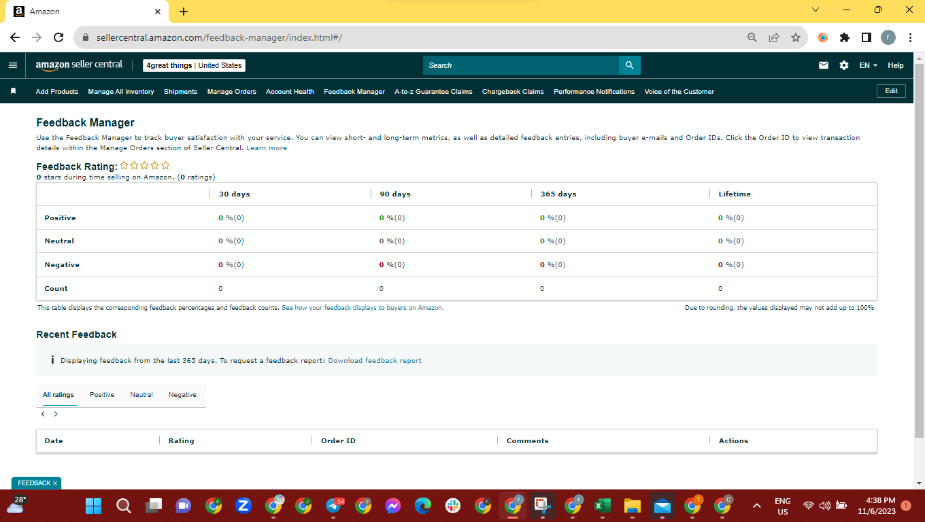
Task: Open Account Health page
Action: click(x=290, y=92)
